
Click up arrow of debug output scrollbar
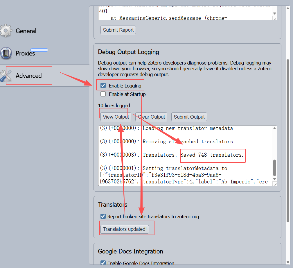click(274, 128)
